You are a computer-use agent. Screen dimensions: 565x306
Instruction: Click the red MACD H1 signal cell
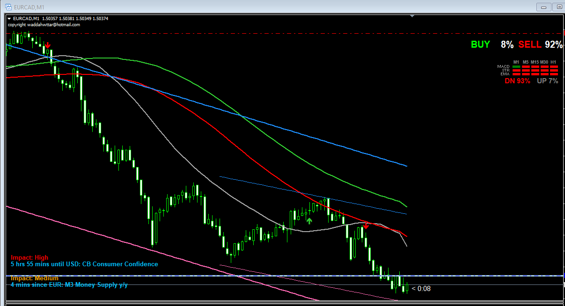554,67
